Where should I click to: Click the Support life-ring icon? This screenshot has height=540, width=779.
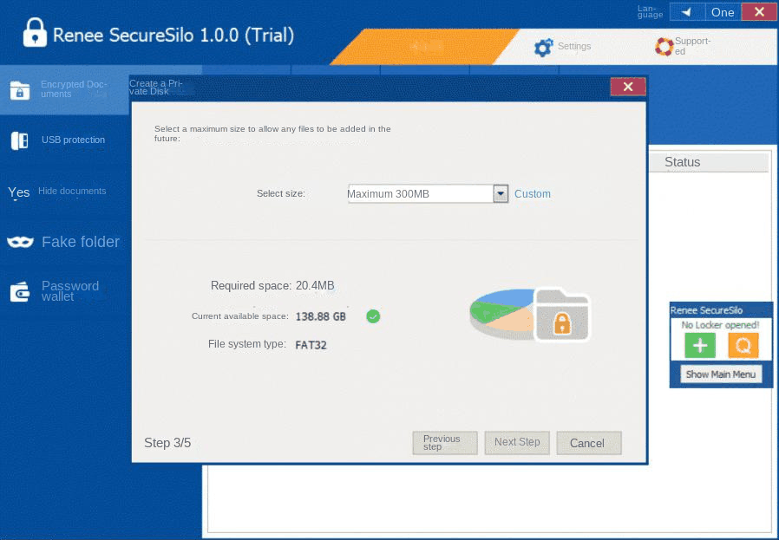(x=664, y=46)
